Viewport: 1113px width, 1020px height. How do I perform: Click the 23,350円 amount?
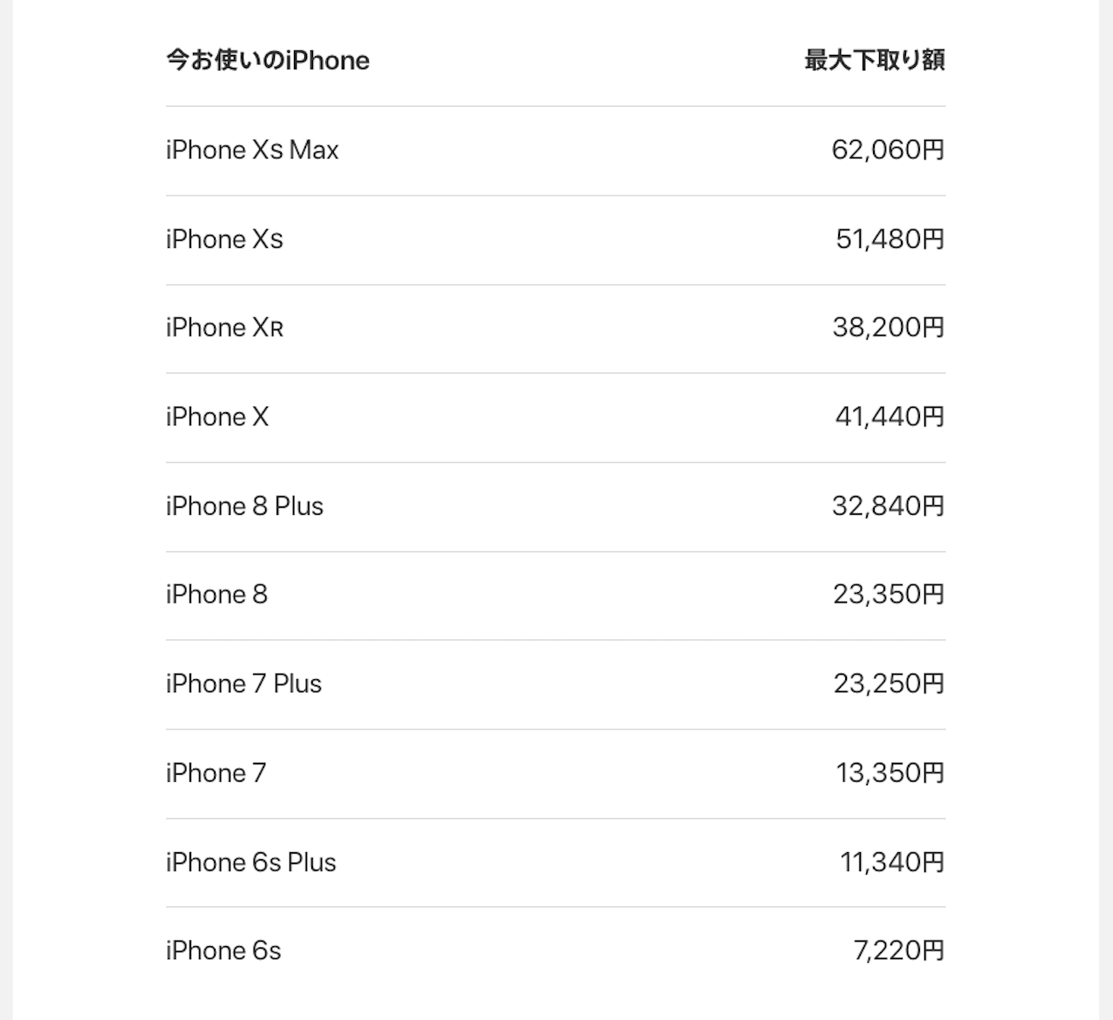888,595
